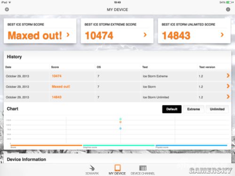Image resolution: width=235 pixels, height=176 pixels.
Task: Select the orange score chart point
Action: pyautogui.click(x=120, y=122)
